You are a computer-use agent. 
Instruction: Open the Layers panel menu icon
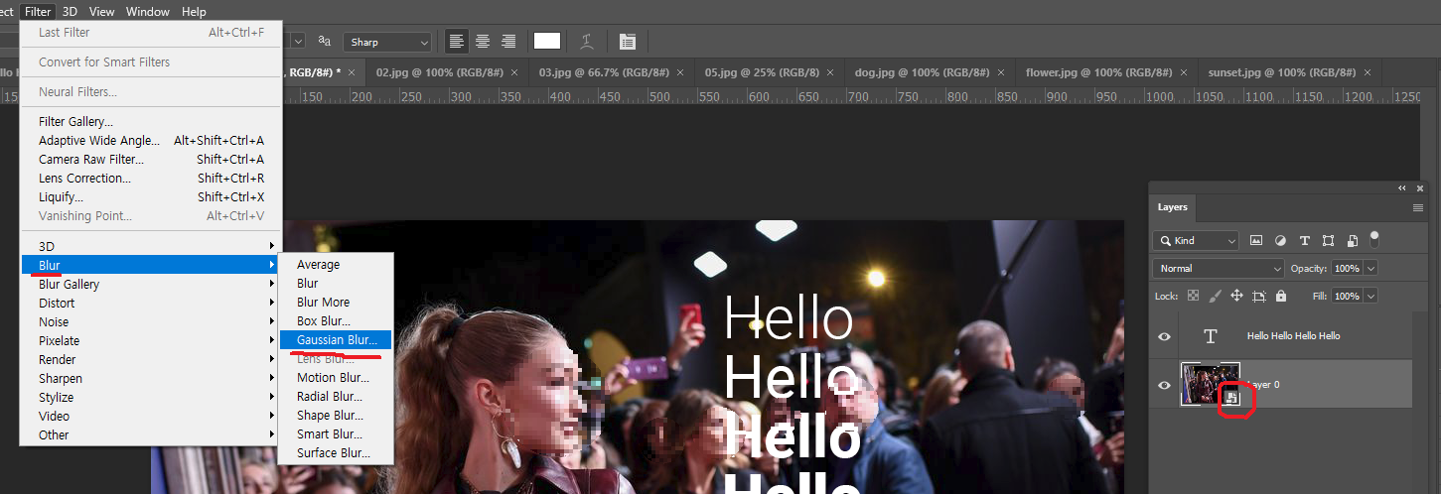click(x=1418, y=207)
